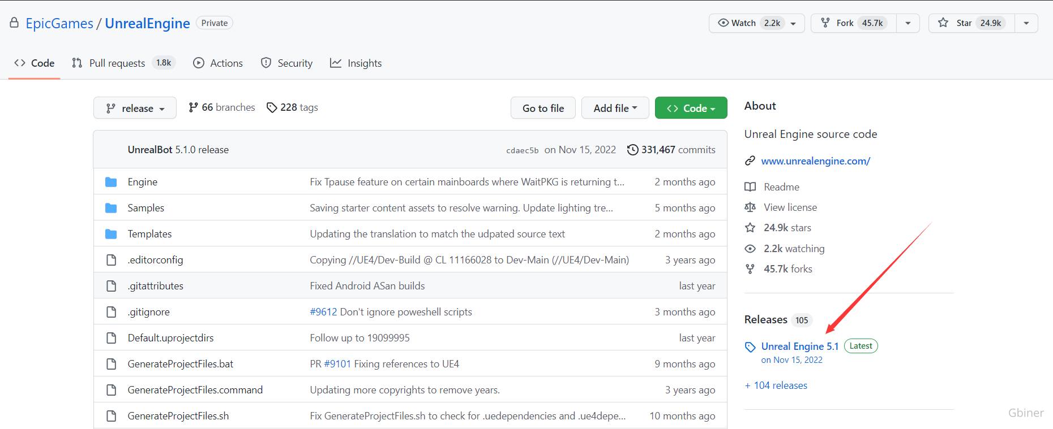Click the link icon beside website URL
Screen dimensions: 1053x429
[750, 161]
